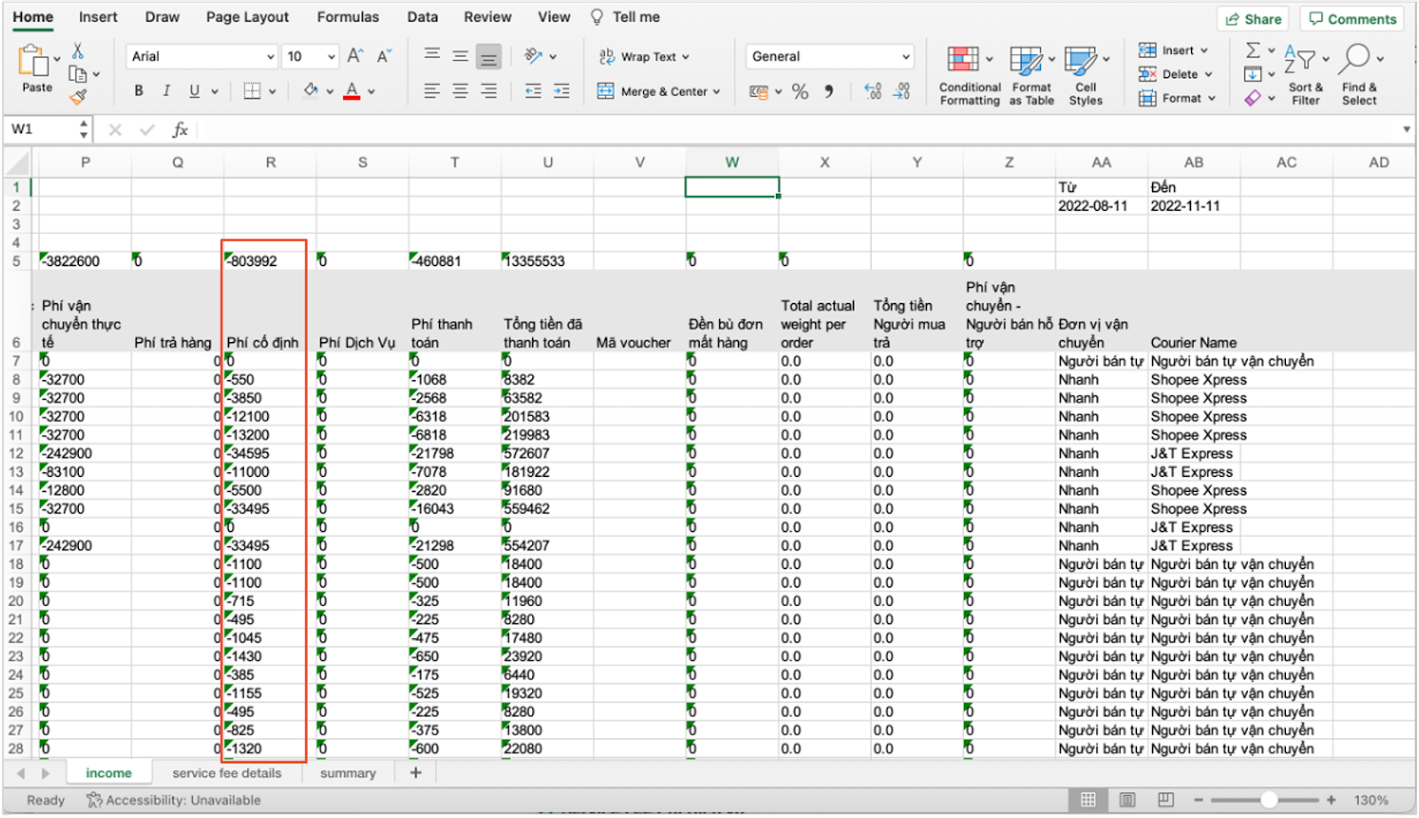Open the General number format dropdown
This screenshot has height=818, width=1419.
(x=829, y=57)
